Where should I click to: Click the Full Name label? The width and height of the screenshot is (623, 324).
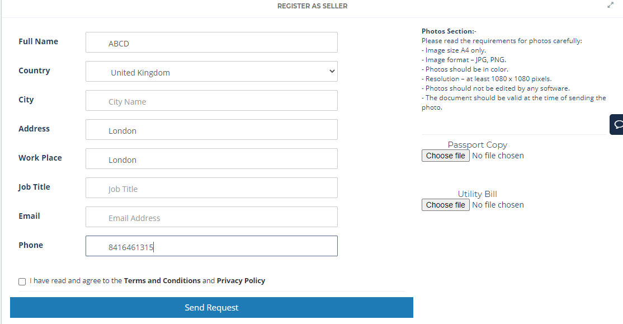pyautogui.click(x=38, y=41)
